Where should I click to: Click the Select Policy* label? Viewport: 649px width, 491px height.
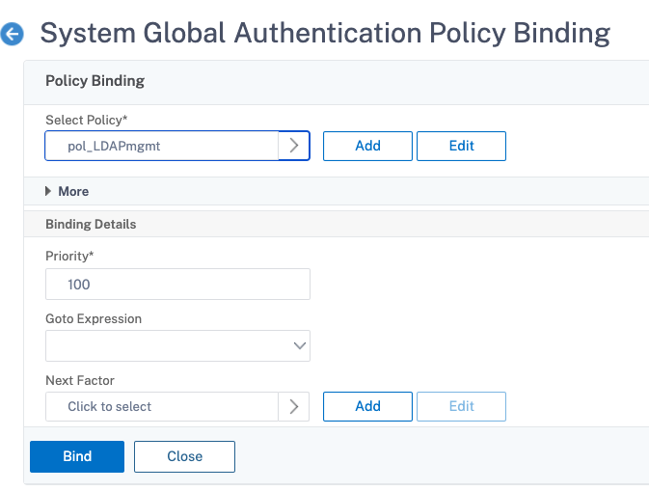pos(87,120)
